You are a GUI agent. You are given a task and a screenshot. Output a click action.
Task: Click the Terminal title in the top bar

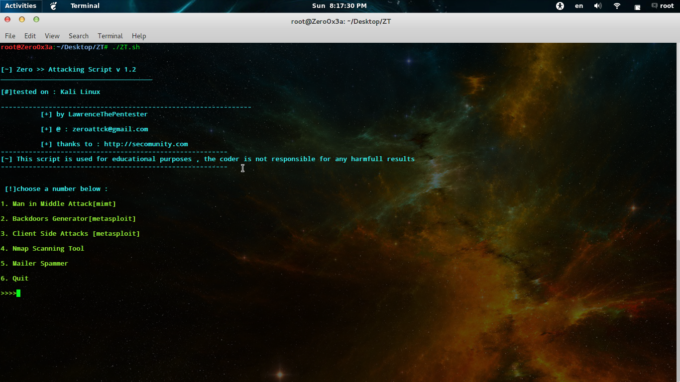(85, 6)
